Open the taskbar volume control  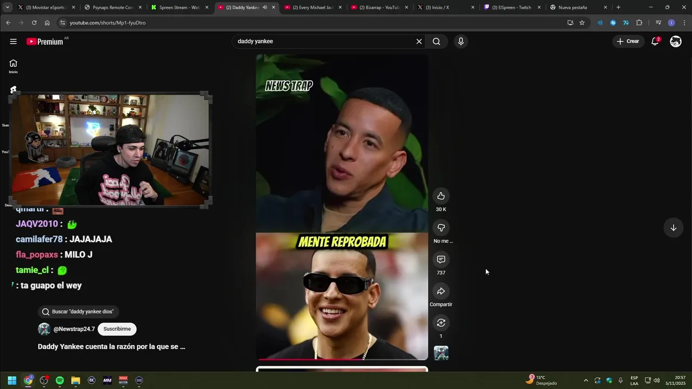point(657,380)
